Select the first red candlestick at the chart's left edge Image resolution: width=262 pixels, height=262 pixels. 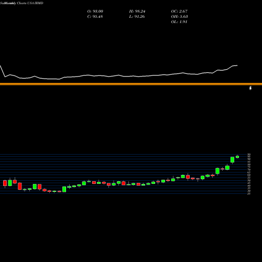pos(5,183)
